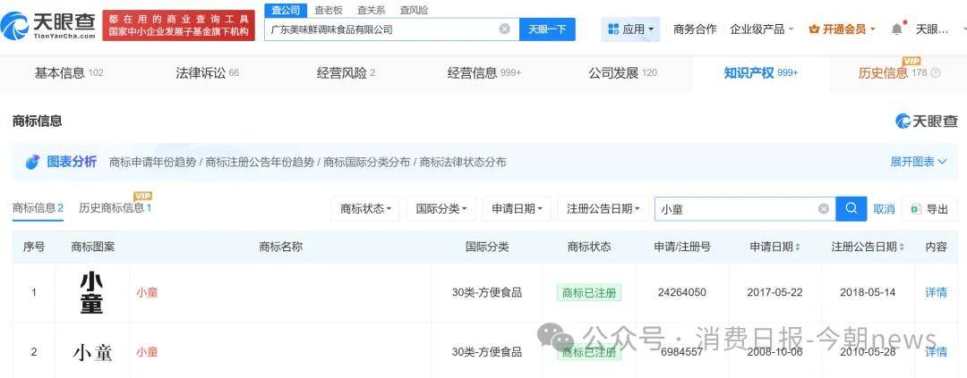This screenshot has height=378, width=967.
Task: Switch to the 查风险 search tab
Action: [413, 10]
